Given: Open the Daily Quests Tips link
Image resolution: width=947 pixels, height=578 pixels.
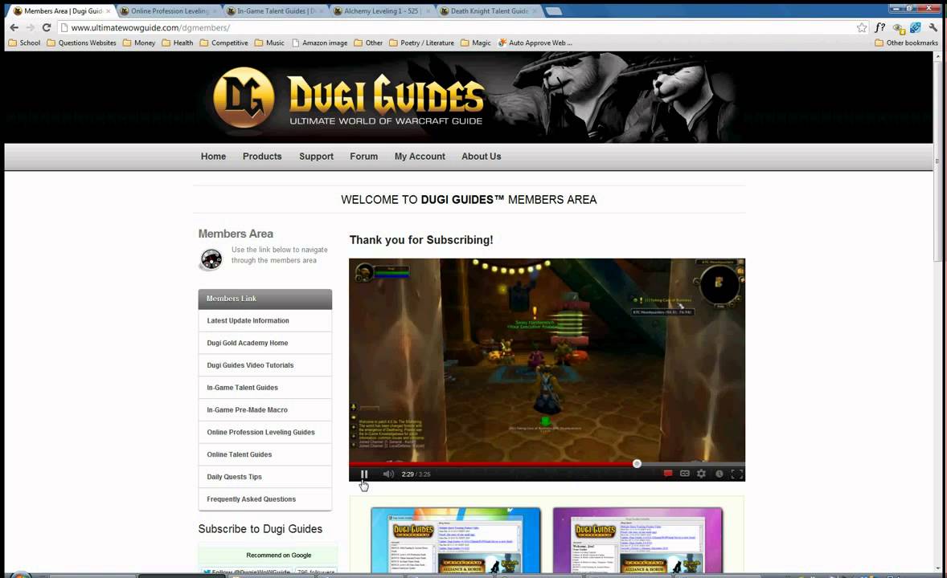Looking at the screenshot, I should point(265,477).
